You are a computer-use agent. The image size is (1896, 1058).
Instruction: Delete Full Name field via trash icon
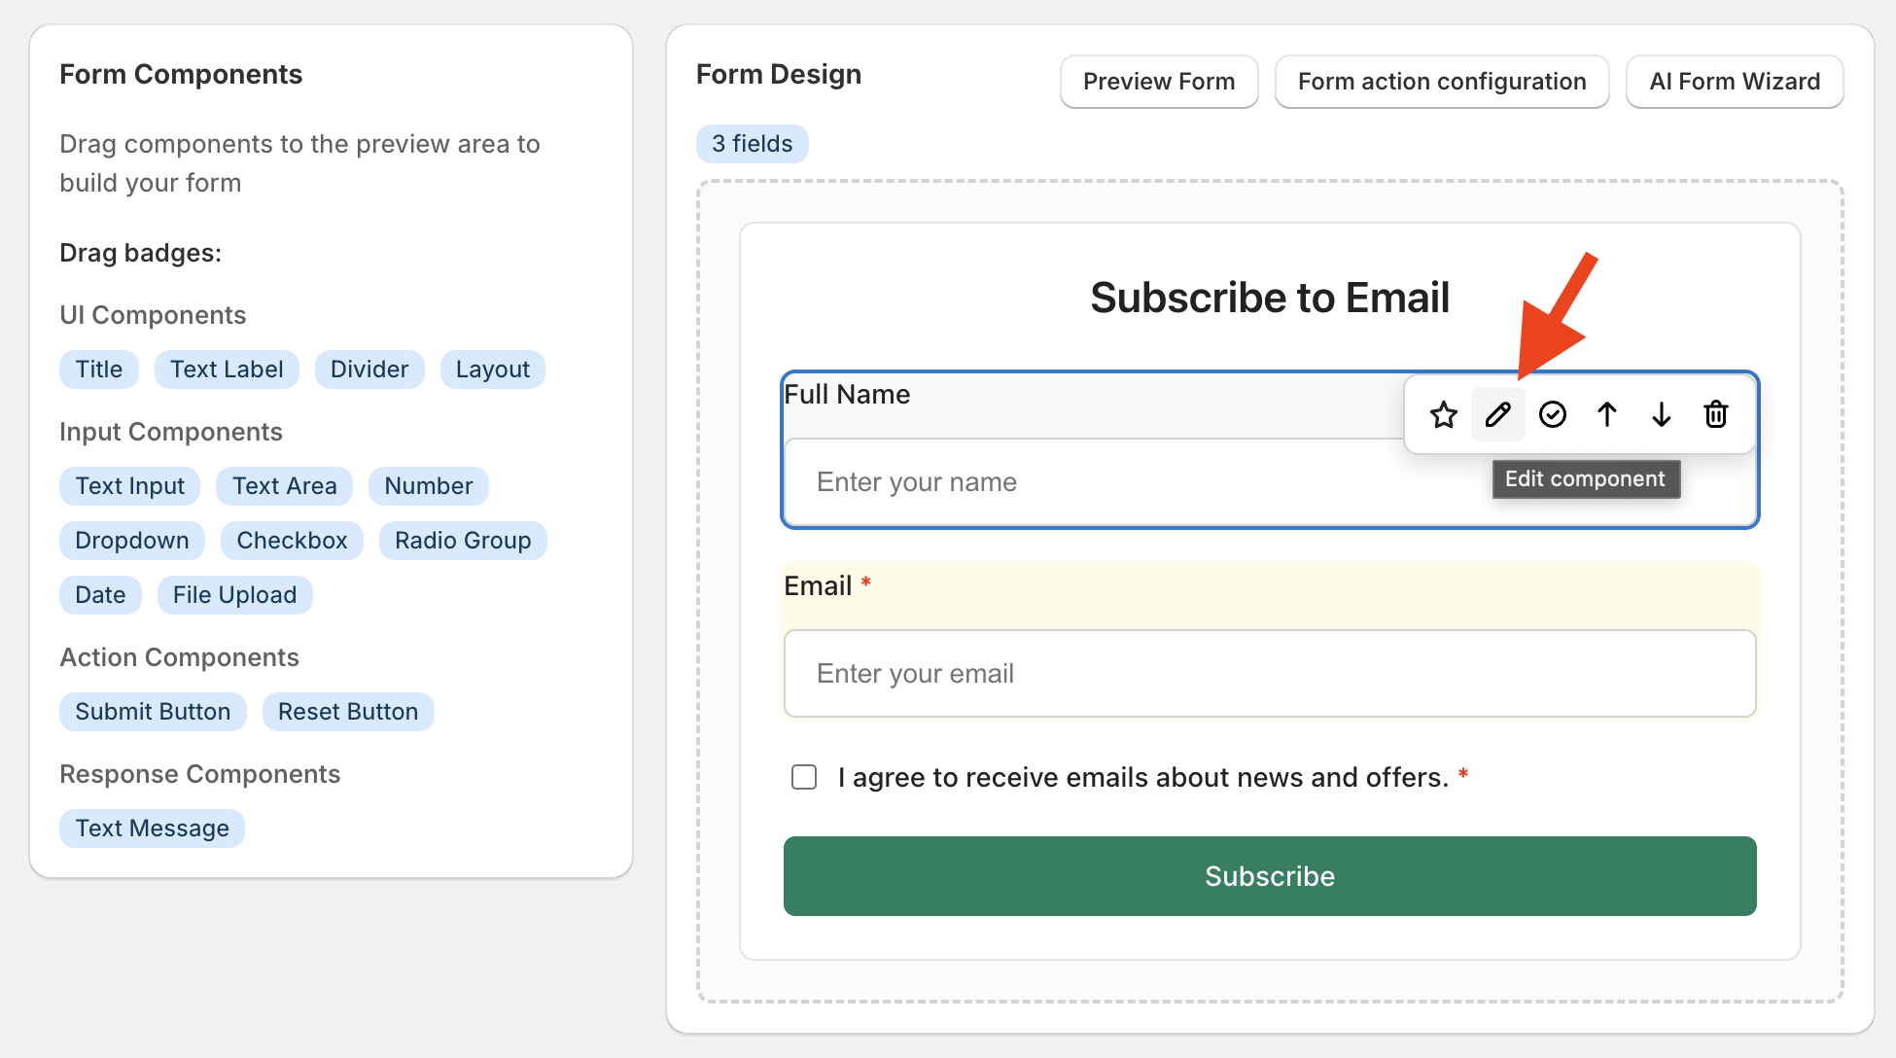pos(1716,415)
